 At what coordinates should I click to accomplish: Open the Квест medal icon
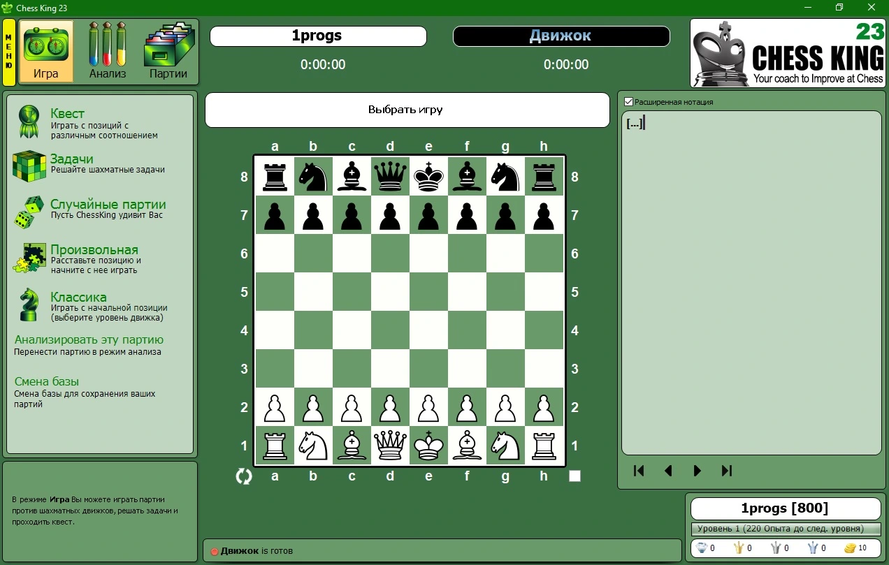tap(29, 123)
